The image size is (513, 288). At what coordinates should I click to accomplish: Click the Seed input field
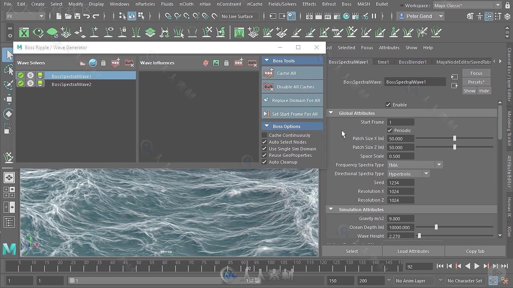[401, 182]
